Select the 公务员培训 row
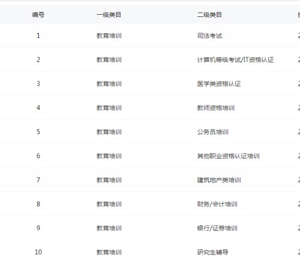This screenshot has height=262, width=300. click(150, 132)
